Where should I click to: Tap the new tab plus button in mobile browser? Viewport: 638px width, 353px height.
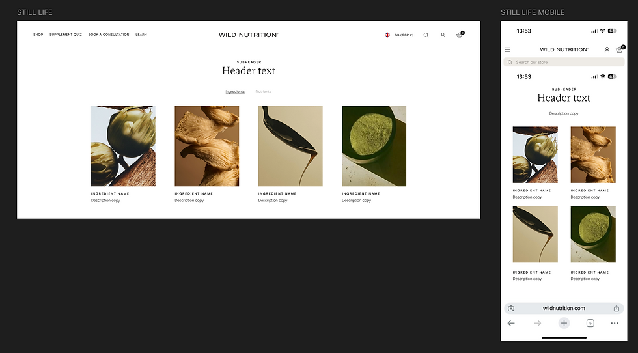coord(564,323)
